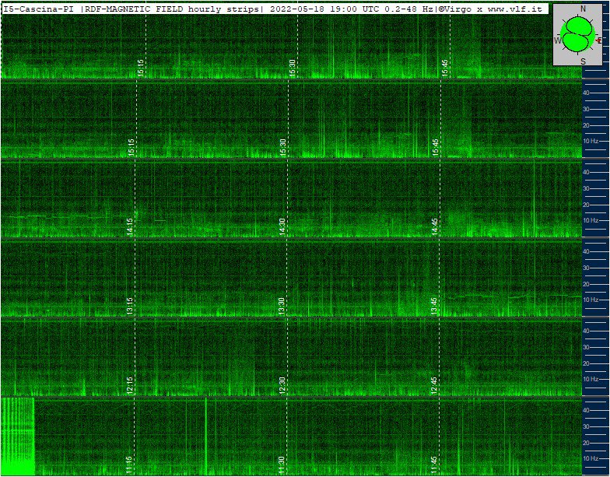Click the S label on the compass

tap(584, 61)
